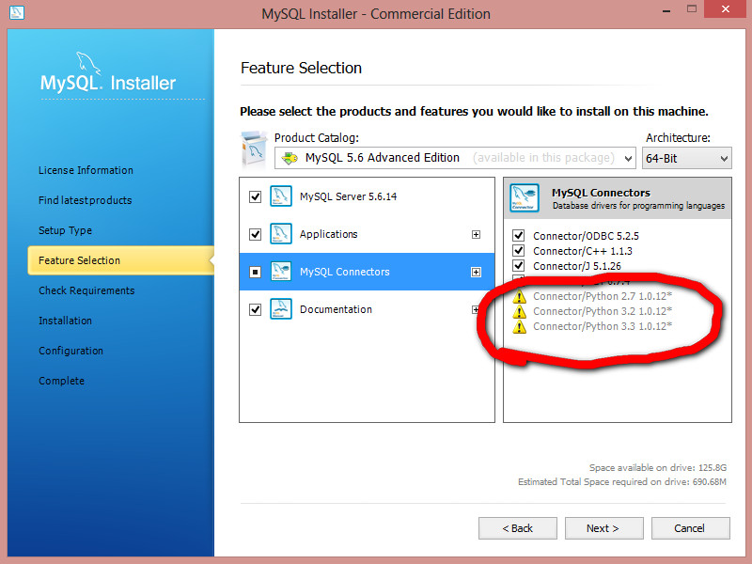Viewport: 752px width, 564px height.
Task: Go to Find latest products step
Action: point(86,200)
